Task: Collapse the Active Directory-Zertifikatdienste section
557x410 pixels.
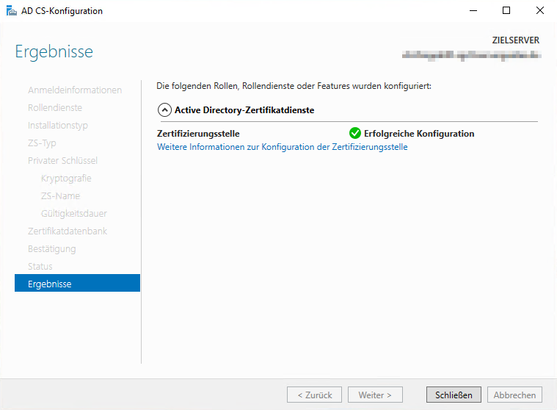Action: [164, 110]
